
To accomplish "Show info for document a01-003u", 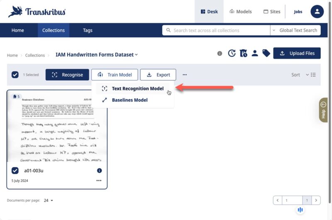I will 99,170.
